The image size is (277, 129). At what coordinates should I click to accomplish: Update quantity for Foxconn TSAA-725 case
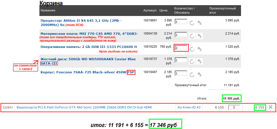(192, 74)
